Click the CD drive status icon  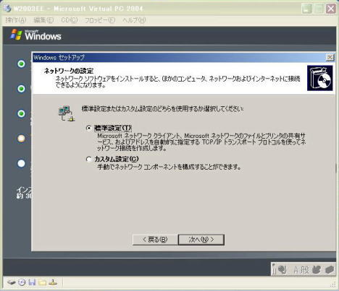pyautogui.click(x=22, y=282)
